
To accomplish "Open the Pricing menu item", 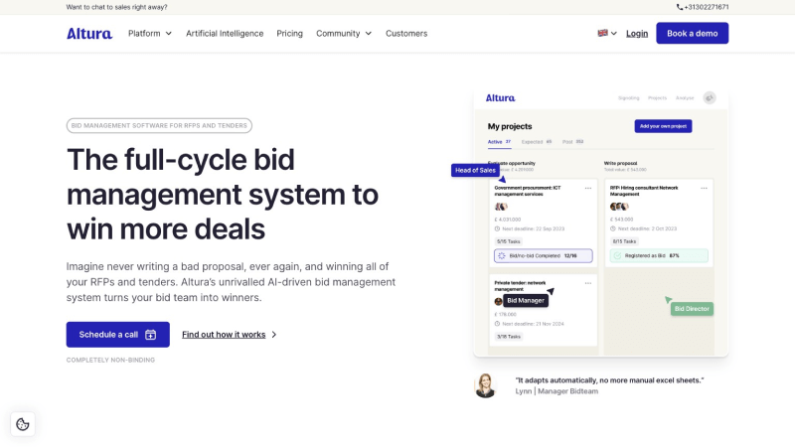I will (290, 33).
